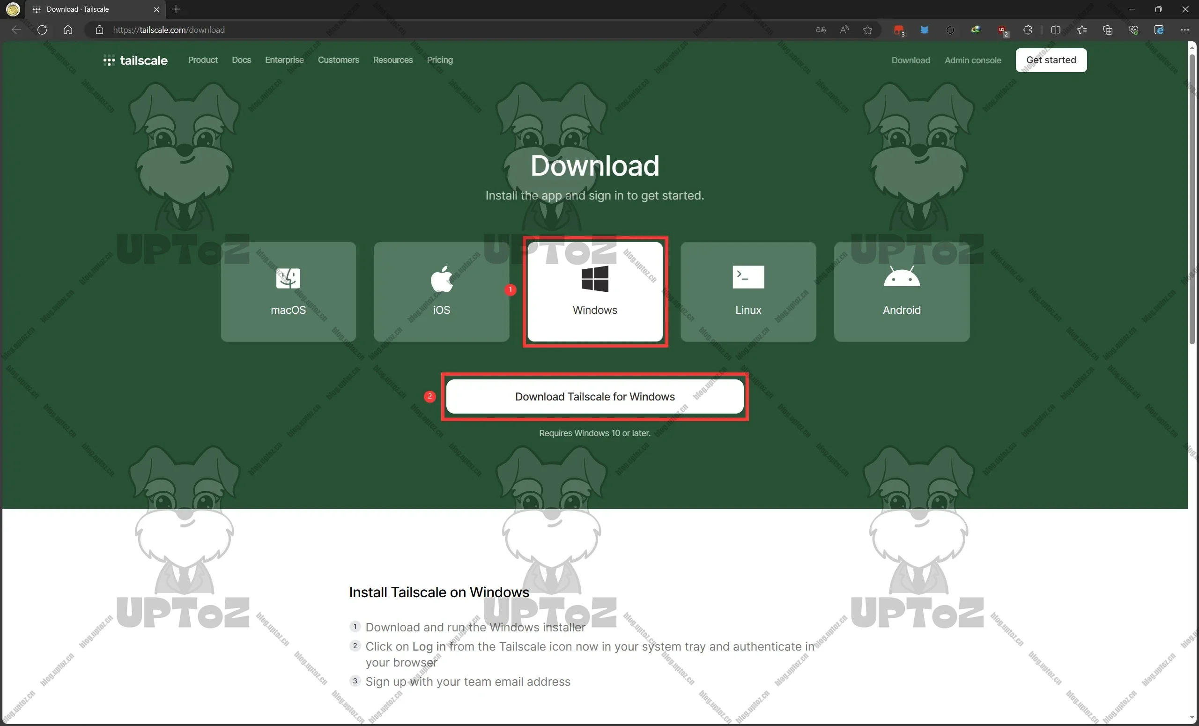Click the page vertical scrollbar

pos(1192,199)
